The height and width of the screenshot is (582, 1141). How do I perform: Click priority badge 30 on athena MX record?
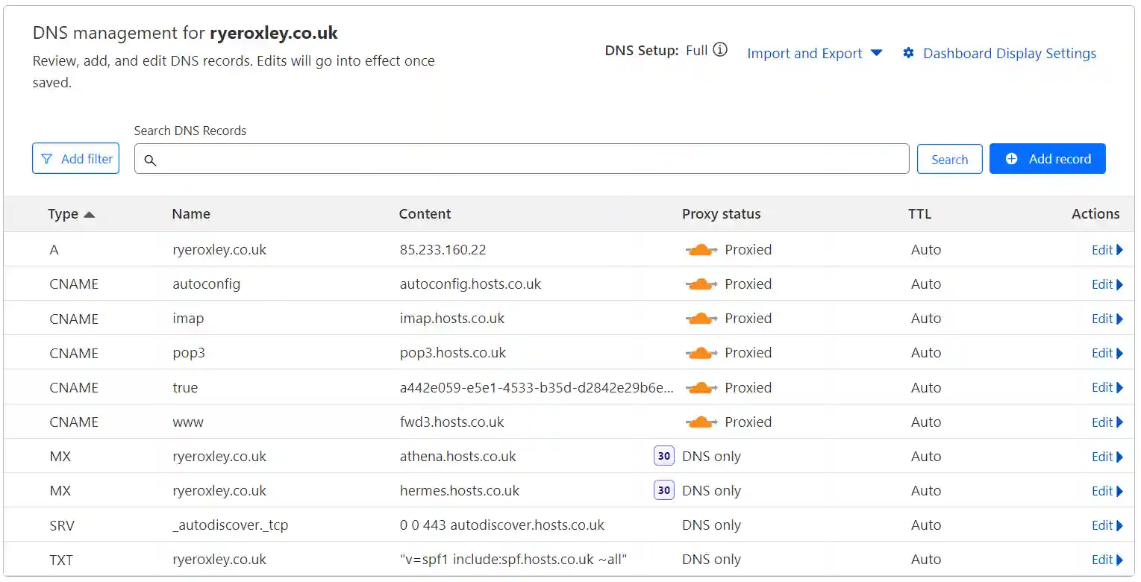coord(663,455)
